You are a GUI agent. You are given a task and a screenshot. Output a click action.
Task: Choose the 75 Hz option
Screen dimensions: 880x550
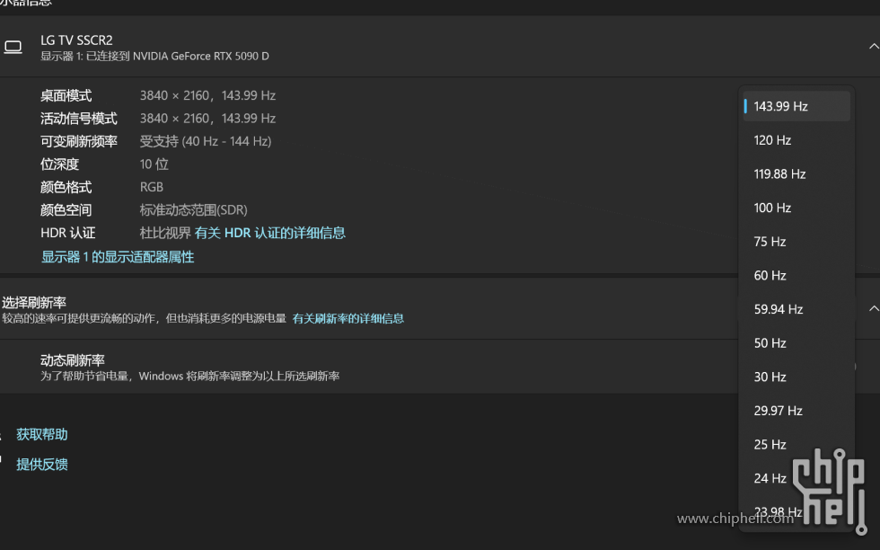click(770, 242)
